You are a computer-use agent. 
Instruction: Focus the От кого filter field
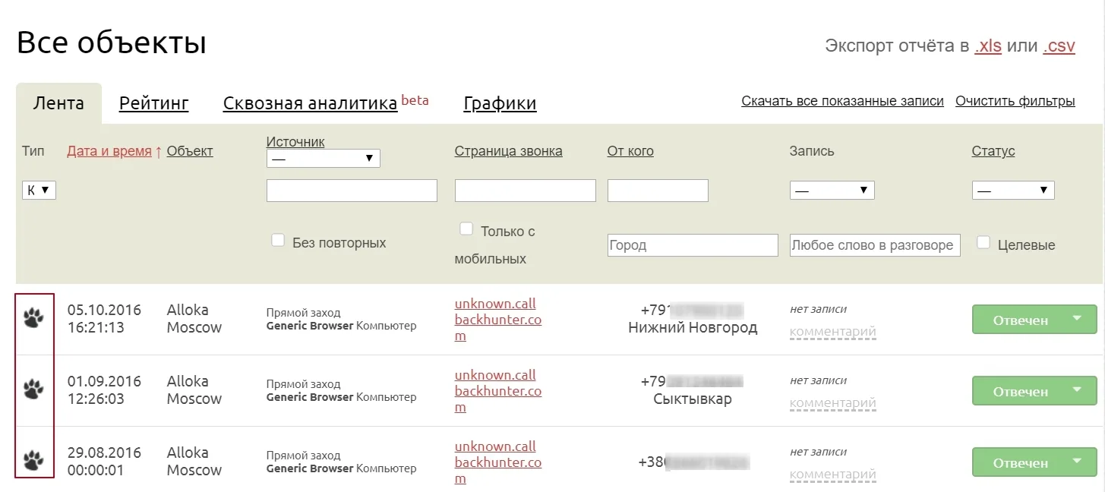[658, 191]
